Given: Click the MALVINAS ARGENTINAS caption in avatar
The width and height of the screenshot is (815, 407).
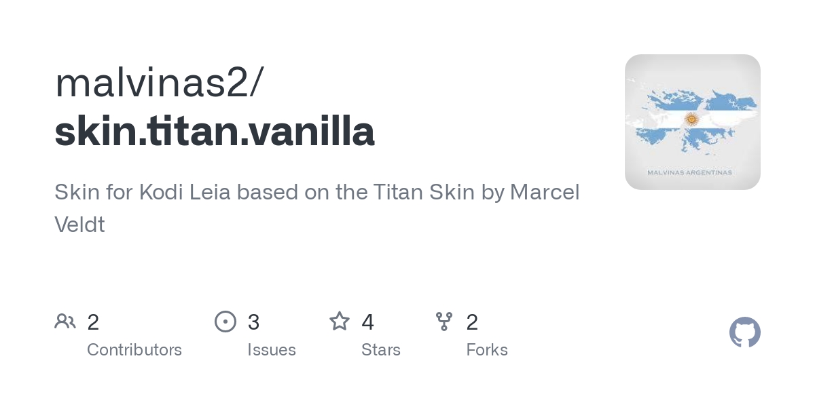Looking at the screenshot, I should coord(689,172).
